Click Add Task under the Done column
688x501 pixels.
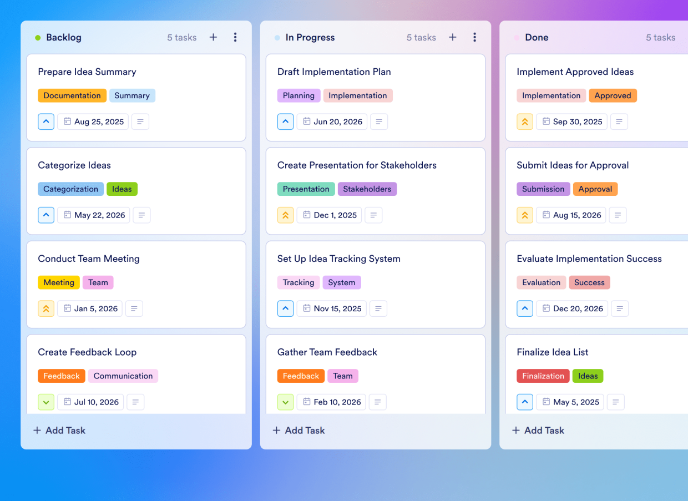point(538,430)
